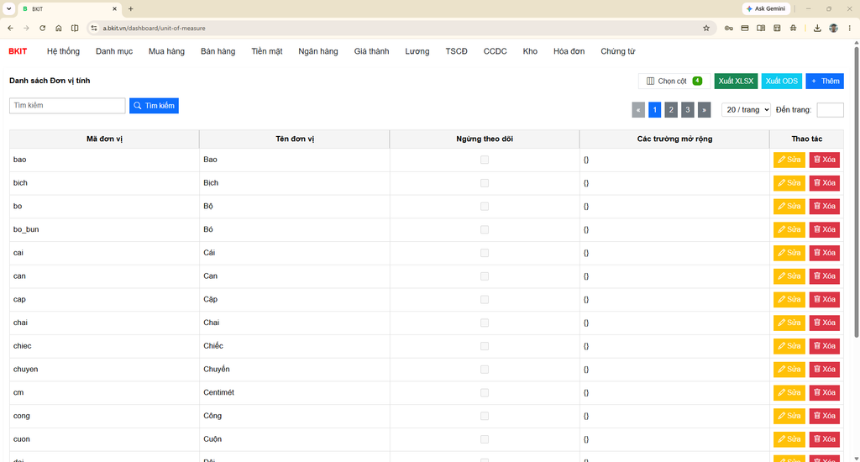
Task: Edit the bao row with Sửa
Action: 789,160
